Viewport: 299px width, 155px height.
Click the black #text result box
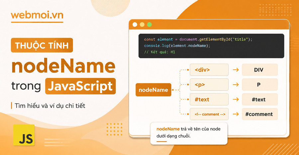(x=260, y=99)
